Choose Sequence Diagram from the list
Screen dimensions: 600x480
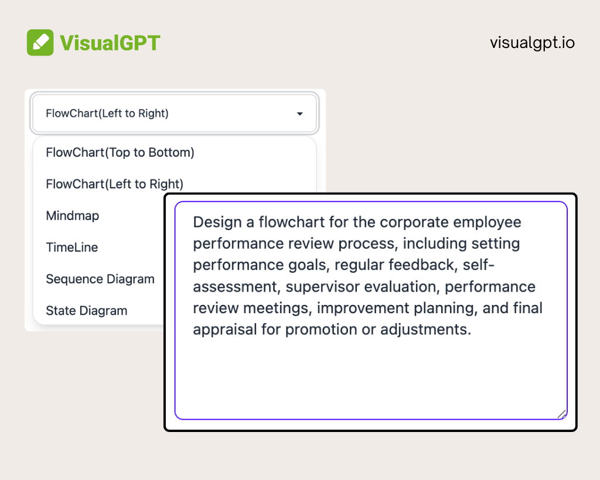(x=100, y=279)
